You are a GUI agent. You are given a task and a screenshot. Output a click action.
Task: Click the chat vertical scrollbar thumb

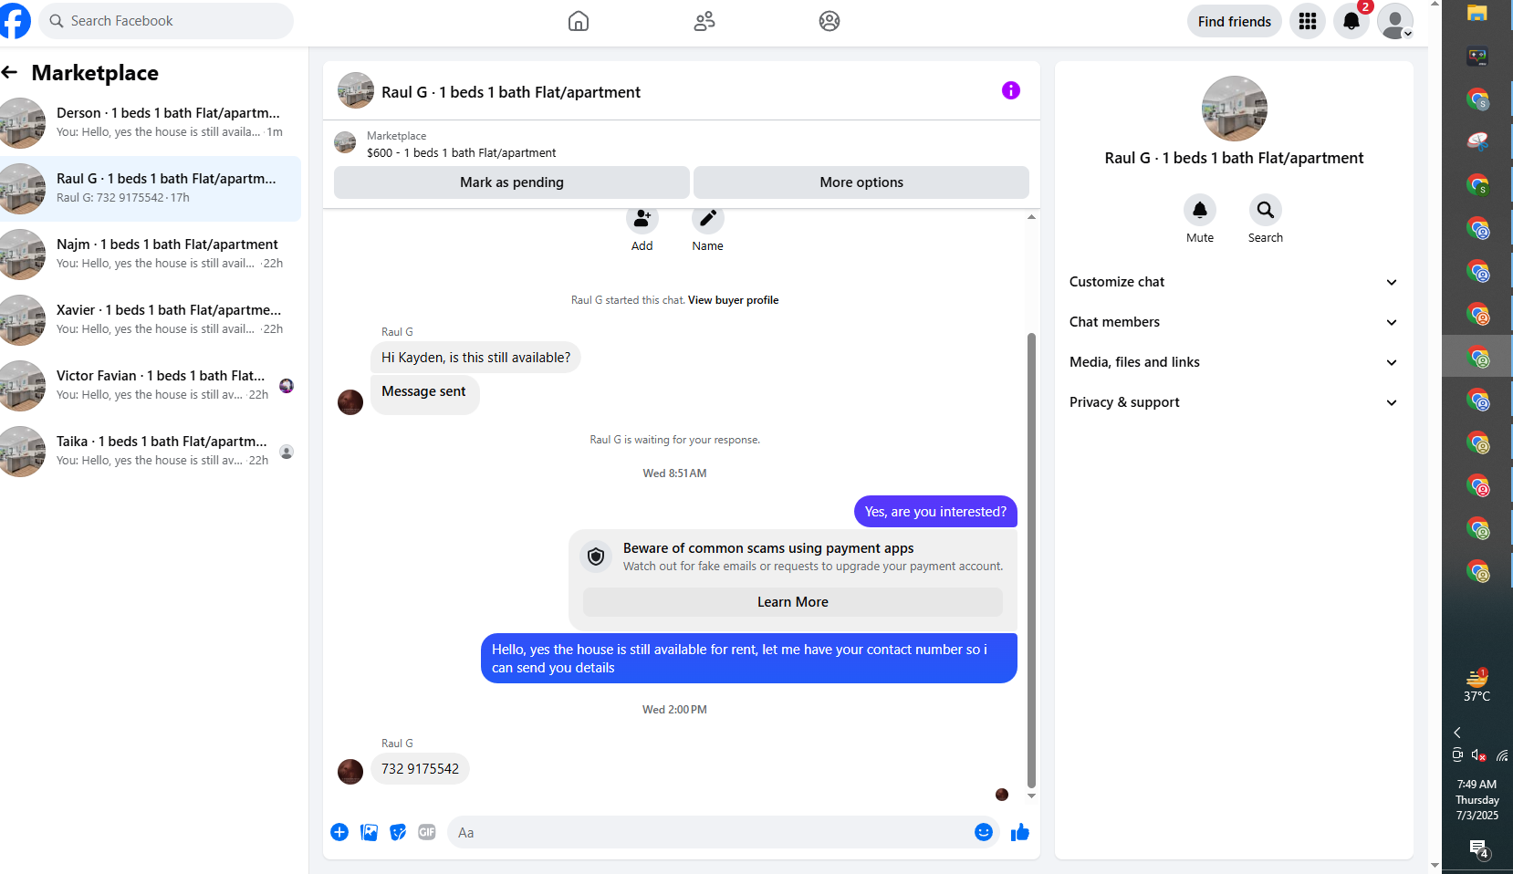click(1031, 559)
